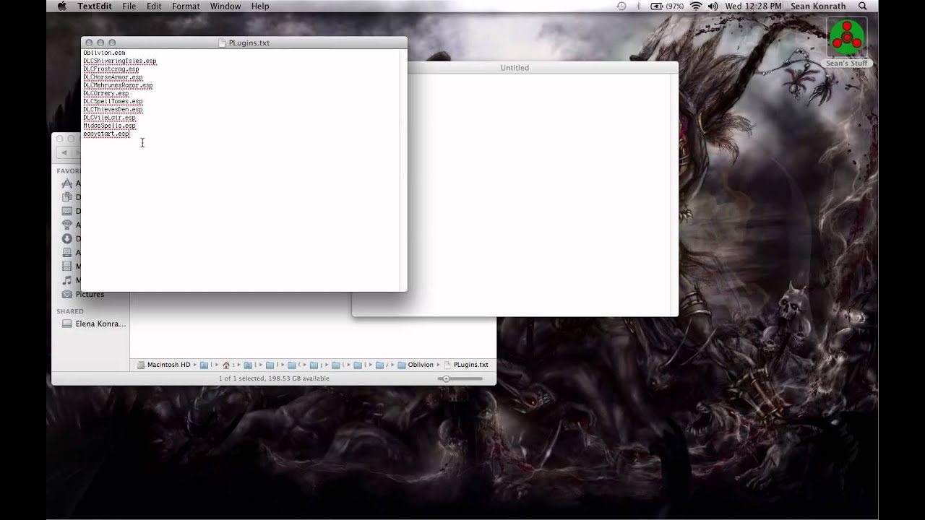The width and height of the screenshot is (925, 520).
Task: Open the Time Machine menu bar icon
Action: pos(621,6)
